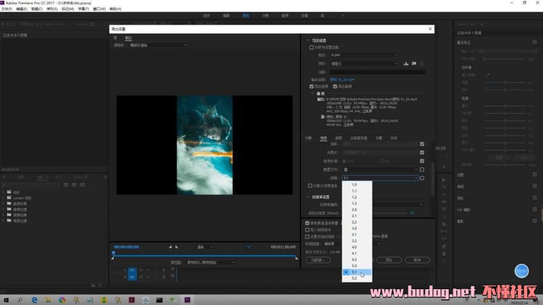Switch to the Audio tab in export settings
This screenshot has height=305, width=543.
coord(338,138)
